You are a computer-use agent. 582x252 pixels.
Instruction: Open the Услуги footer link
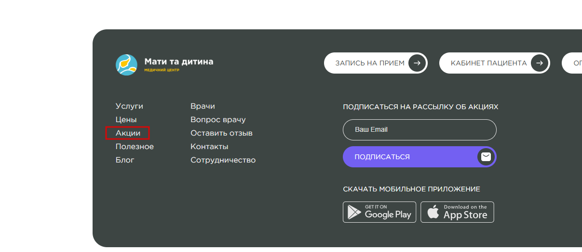pyautogui.click(x=129, y=106)
